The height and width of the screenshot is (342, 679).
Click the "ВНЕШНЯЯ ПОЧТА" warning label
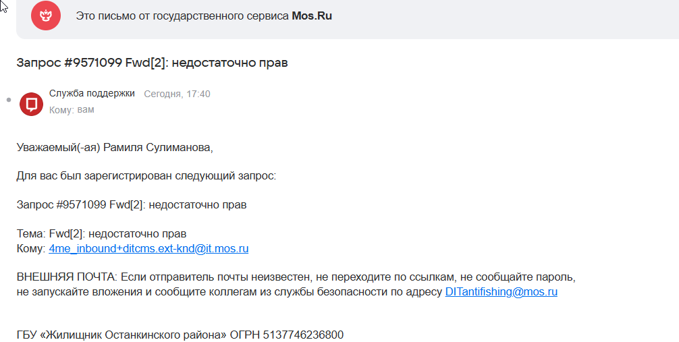[67, 277]
